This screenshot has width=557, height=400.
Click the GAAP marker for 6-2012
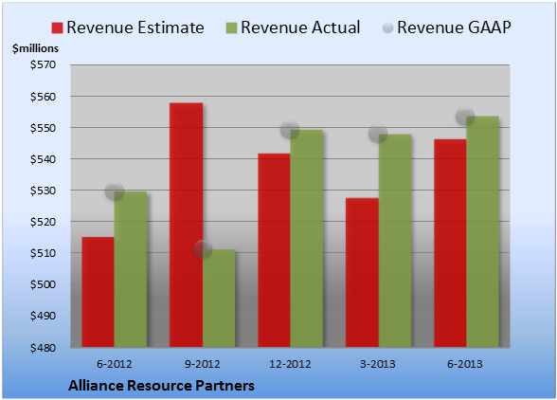coord(115,191)
